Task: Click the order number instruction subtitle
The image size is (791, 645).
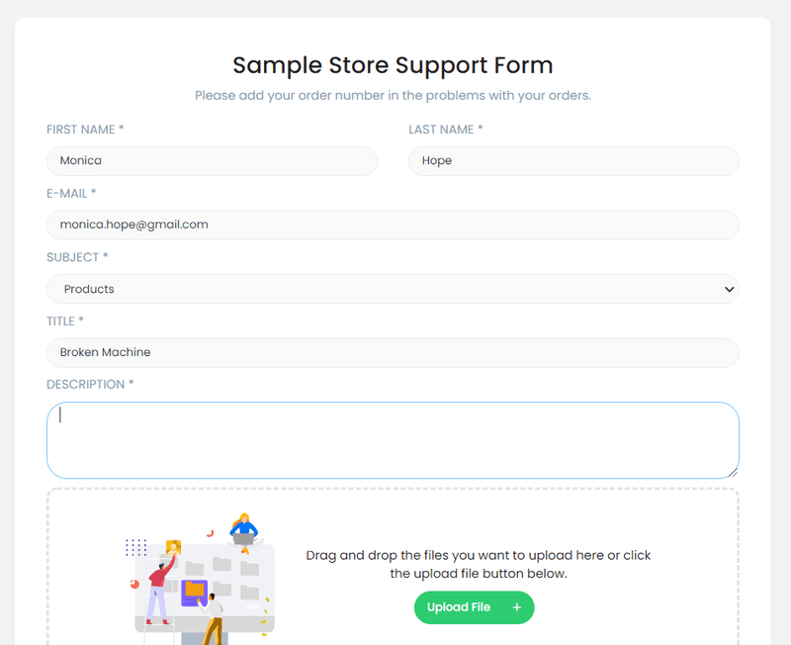Action: [393, 96]
